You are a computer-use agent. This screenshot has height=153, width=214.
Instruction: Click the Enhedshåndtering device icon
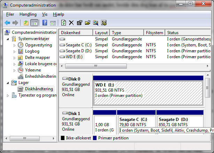(21, 76)
